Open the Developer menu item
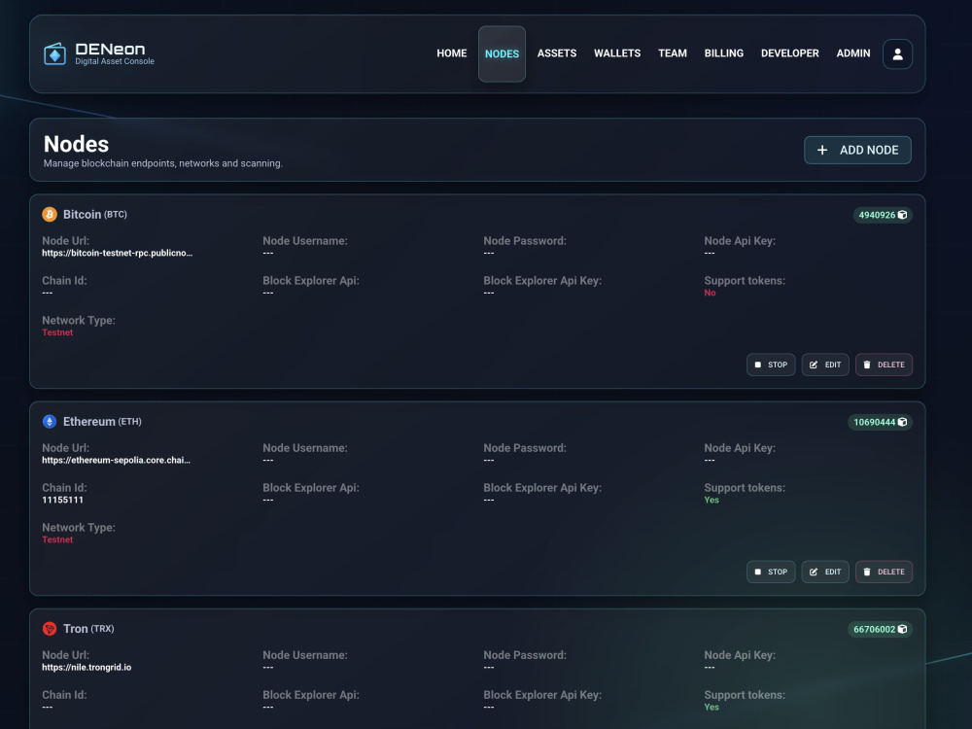Image resolution: width=972 pixels, height=729 pixels. 789,53
